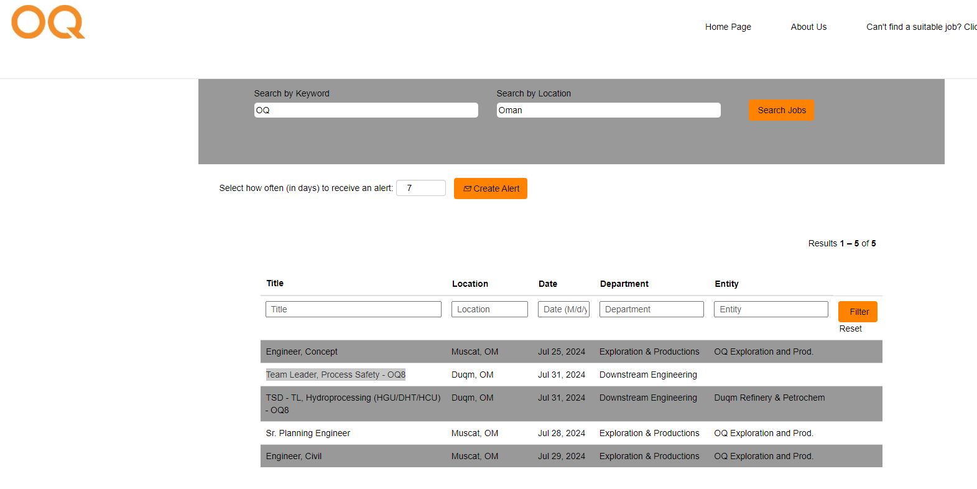Click the Department filter input
This screenshot has height=489, width=977.
(x=652, y=309)
